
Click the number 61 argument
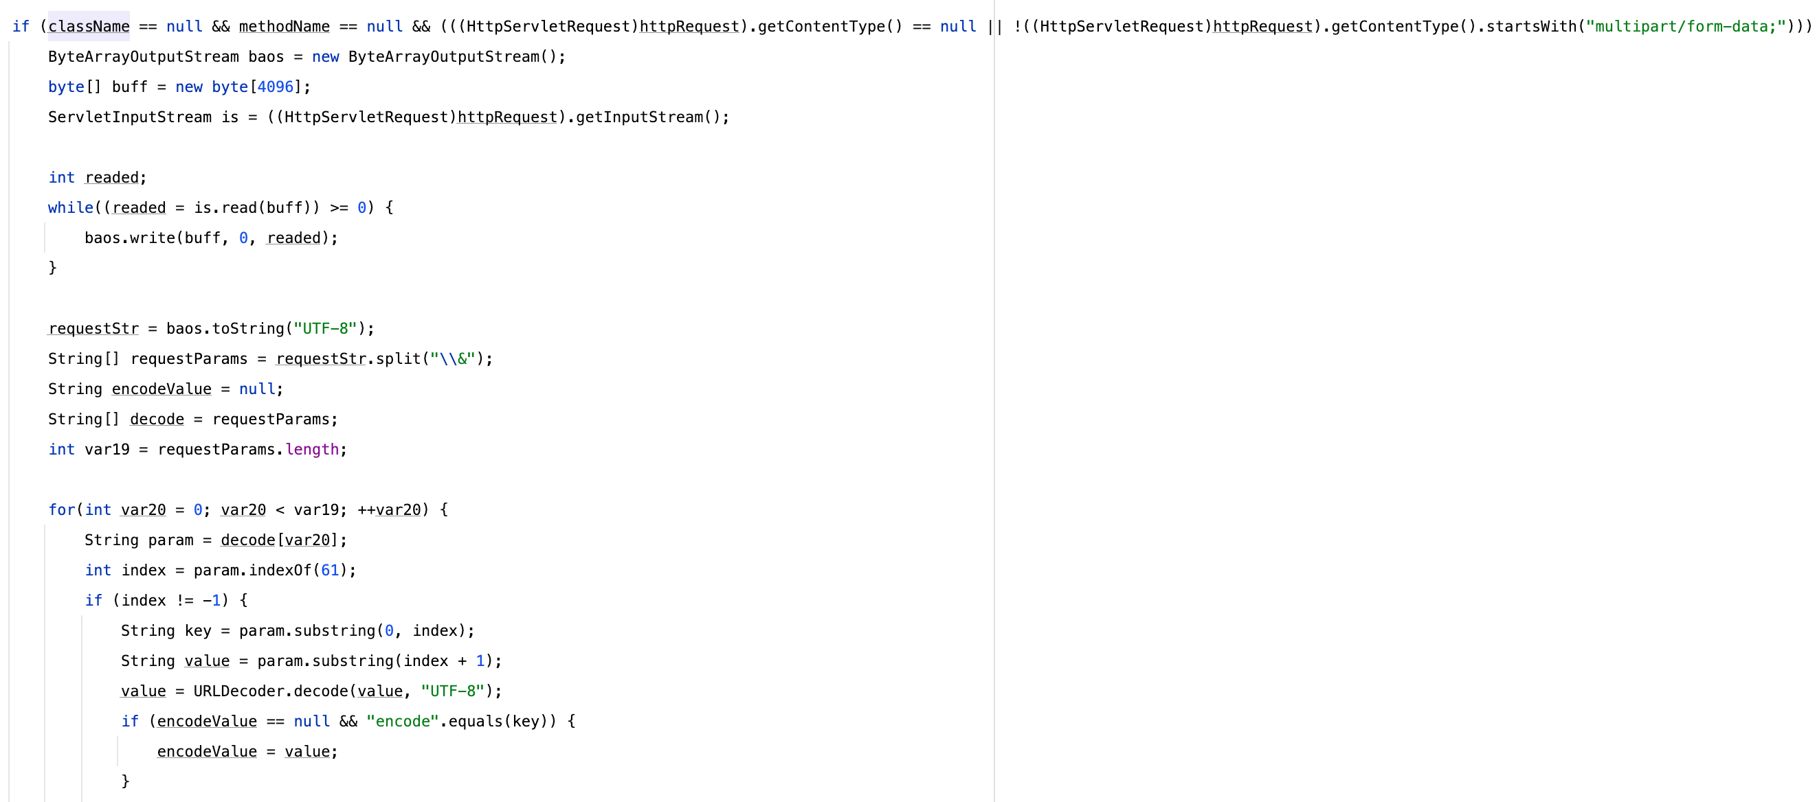point(330,571)
